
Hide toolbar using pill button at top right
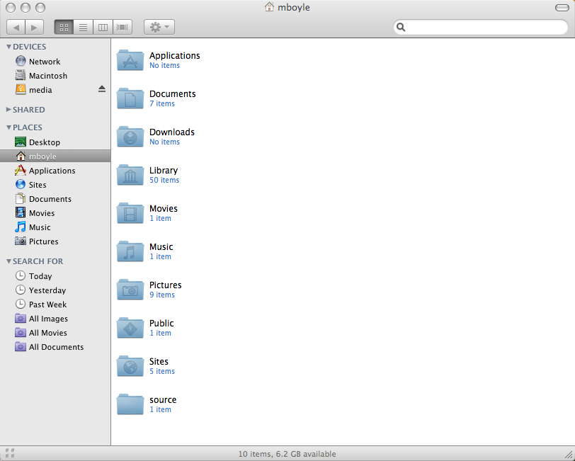[562, 8]
